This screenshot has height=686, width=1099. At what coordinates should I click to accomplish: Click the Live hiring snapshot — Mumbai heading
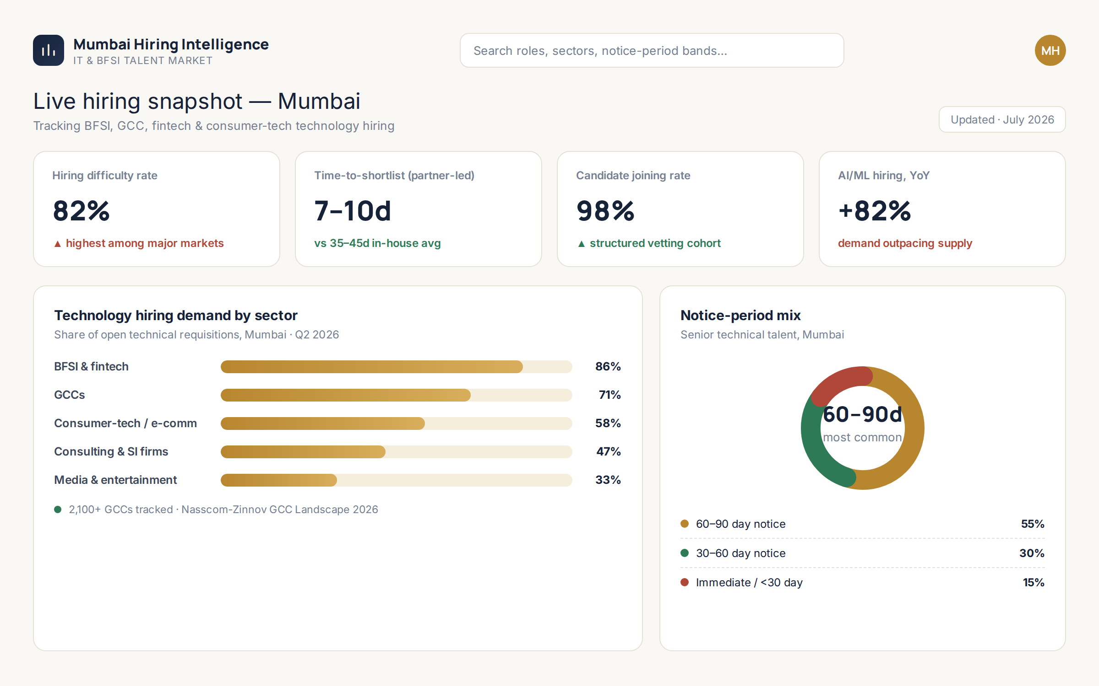pos(197,102)
